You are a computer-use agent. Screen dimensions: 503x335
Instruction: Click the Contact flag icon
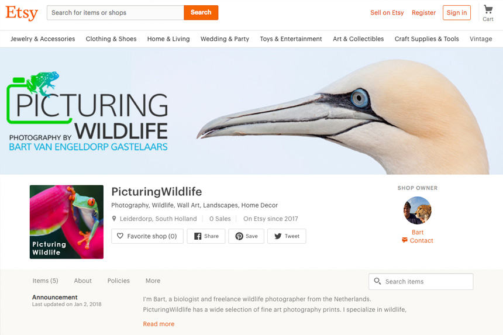(405, 240)
